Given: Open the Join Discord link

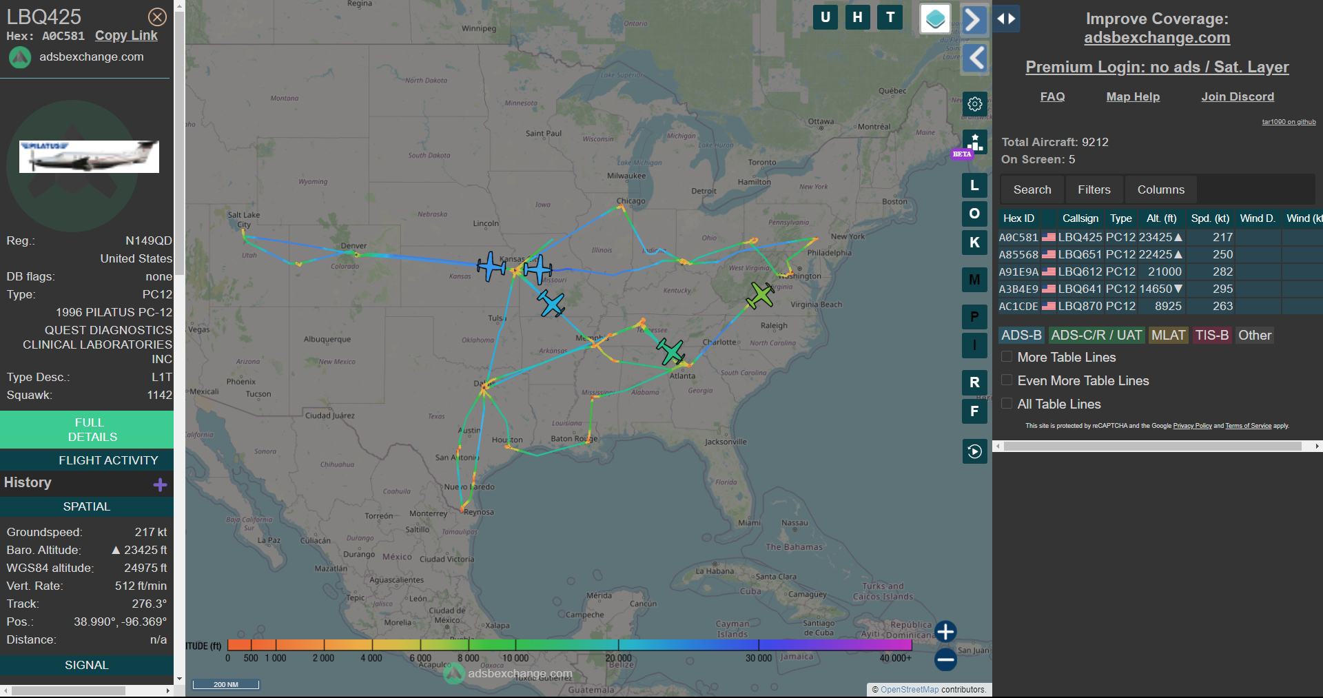Looking at the screenshot, I should click(x=1238, y=96).
